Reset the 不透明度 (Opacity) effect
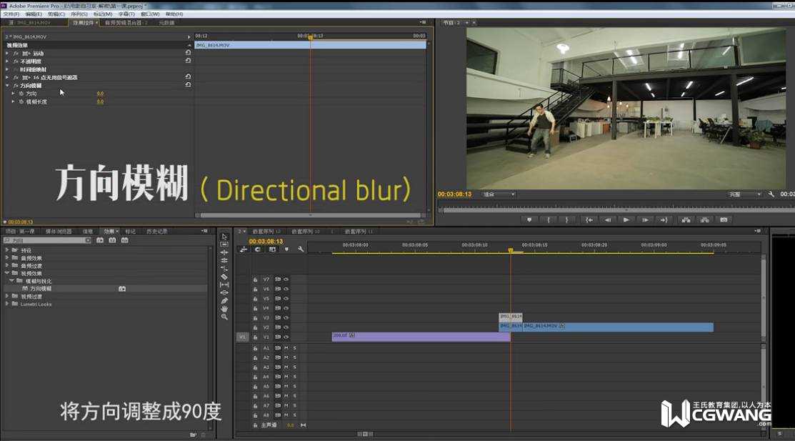This screenshot has height=441, width=795. (x=188, y=60)
